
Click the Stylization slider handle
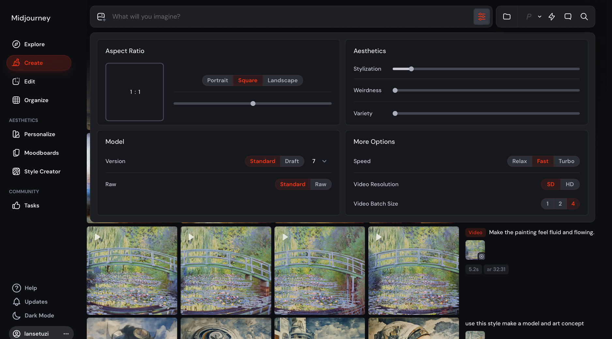coord(411,69)
